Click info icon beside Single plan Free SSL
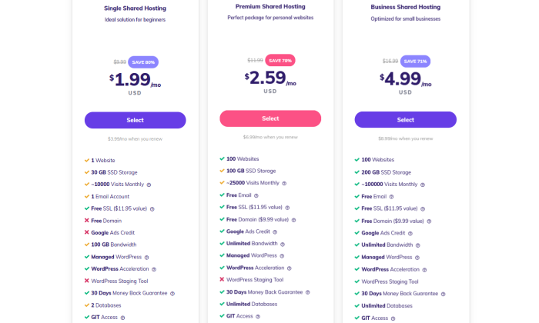This screenshot has width=539, height=323. (152, 209)
